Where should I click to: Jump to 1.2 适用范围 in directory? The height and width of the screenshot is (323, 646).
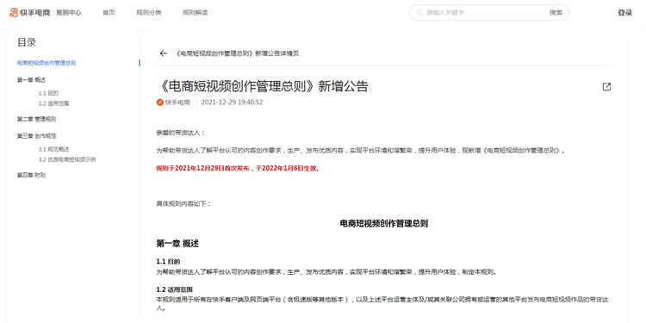click(x=54, y=103)
